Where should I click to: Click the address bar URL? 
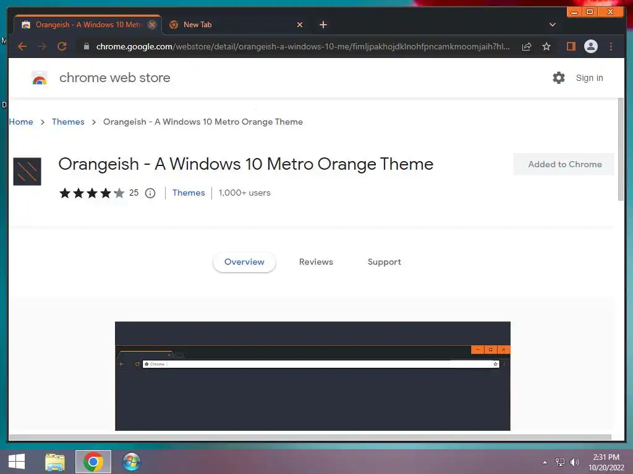303,47
